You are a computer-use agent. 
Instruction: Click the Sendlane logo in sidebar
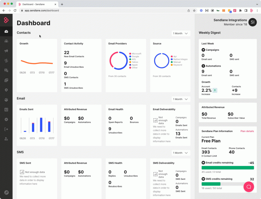[x=6, y=20]
